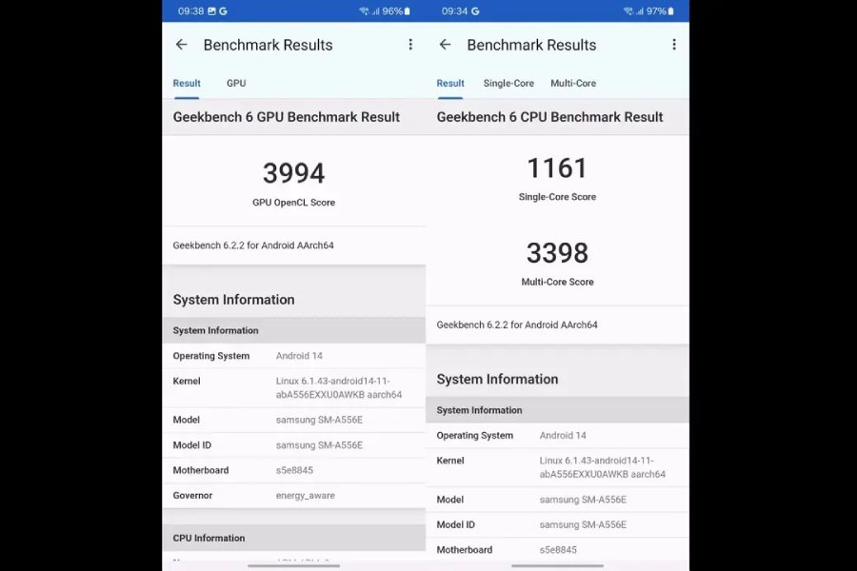Switch to the GPU tab
The height and width of the screenshot is (571, 857).
tap(236, 84)
